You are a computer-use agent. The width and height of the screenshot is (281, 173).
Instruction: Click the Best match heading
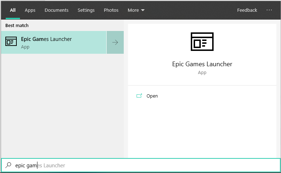click(17, 25)
